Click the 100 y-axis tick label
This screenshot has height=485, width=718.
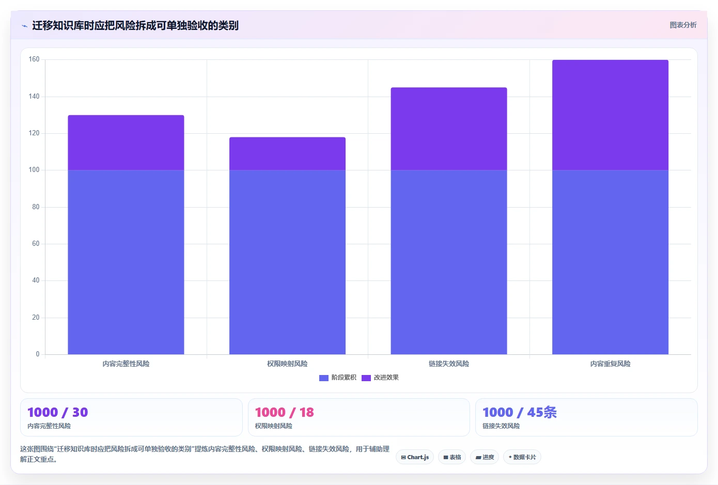[34, 170]
